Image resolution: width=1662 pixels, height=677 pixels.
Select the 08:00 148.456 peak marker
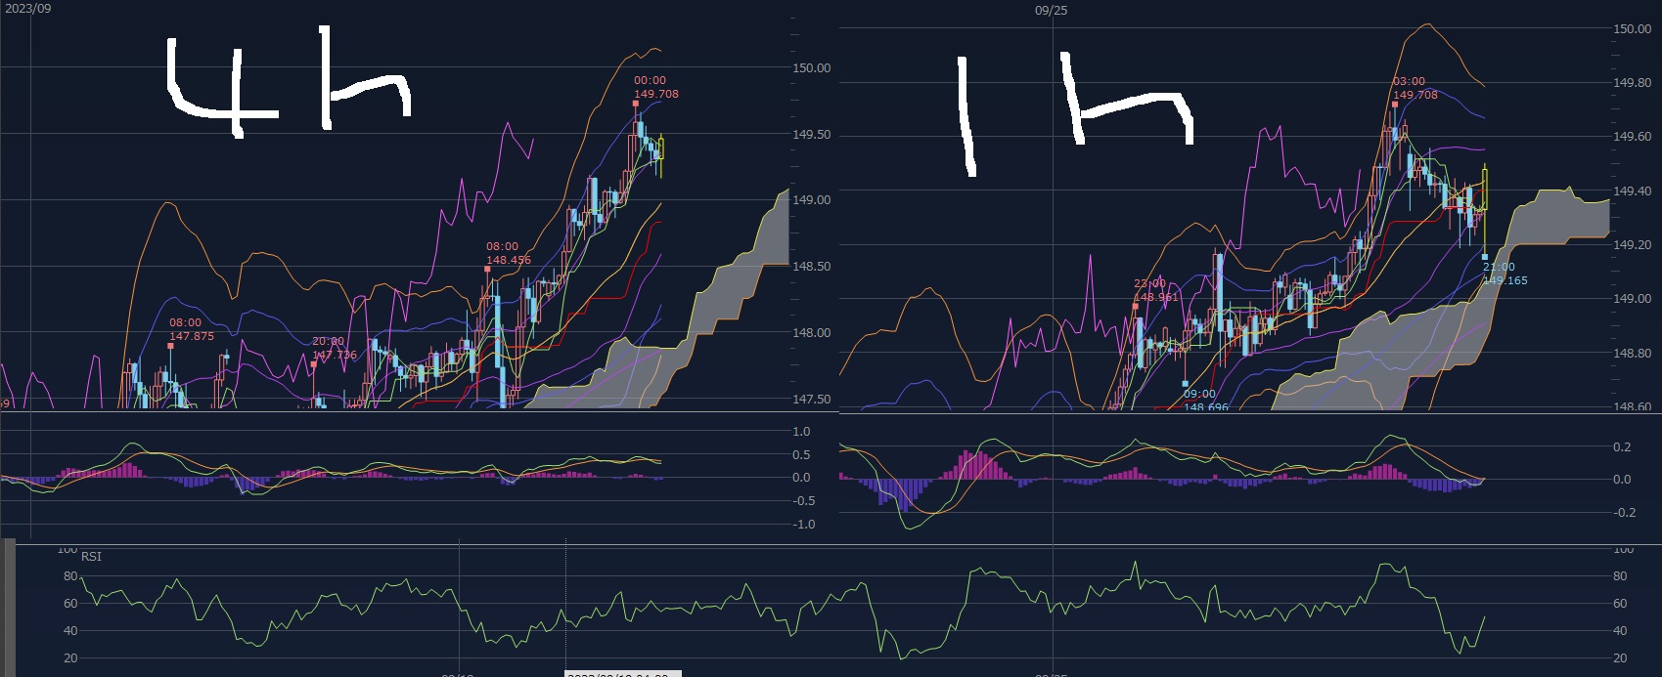(x=509, y=254)
